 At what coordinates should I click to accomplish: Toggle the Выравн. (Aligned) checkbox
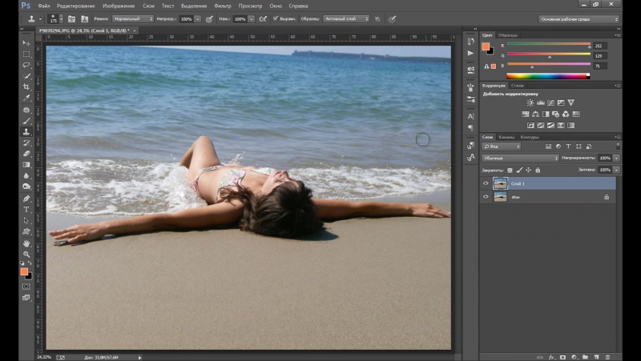pos(276,18)
